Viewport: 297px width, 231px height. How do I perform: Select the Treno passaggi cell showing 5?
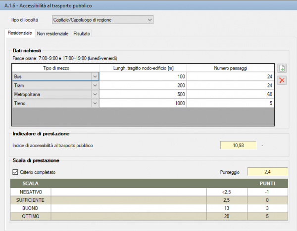point(230,103)
